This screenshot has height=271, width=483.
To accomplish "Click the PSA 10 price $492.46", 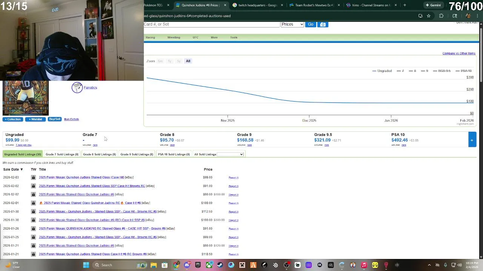I will click(400, 140).
